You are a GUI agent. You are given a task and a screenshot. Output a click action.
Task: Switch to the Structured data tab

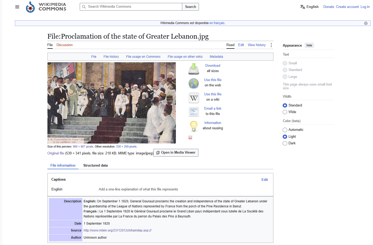pyautogui.click(x=95, y=166)
